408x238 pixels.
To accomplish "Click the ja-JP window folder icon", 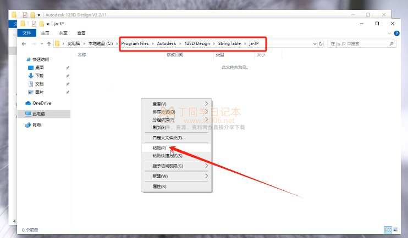I will [23, 24].
